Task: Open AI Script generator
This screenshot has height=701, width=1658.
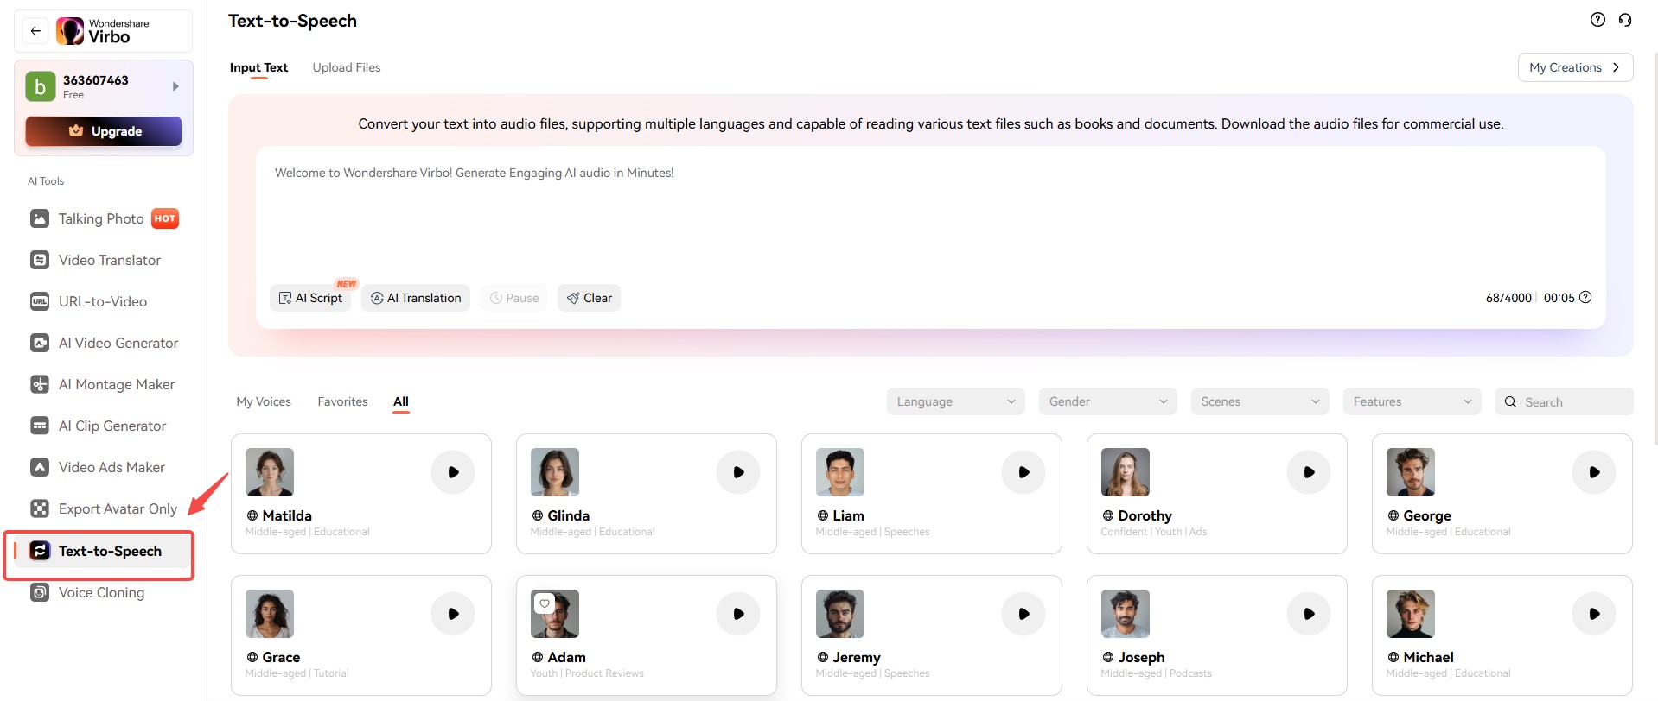Action: (x=310, y=298)
